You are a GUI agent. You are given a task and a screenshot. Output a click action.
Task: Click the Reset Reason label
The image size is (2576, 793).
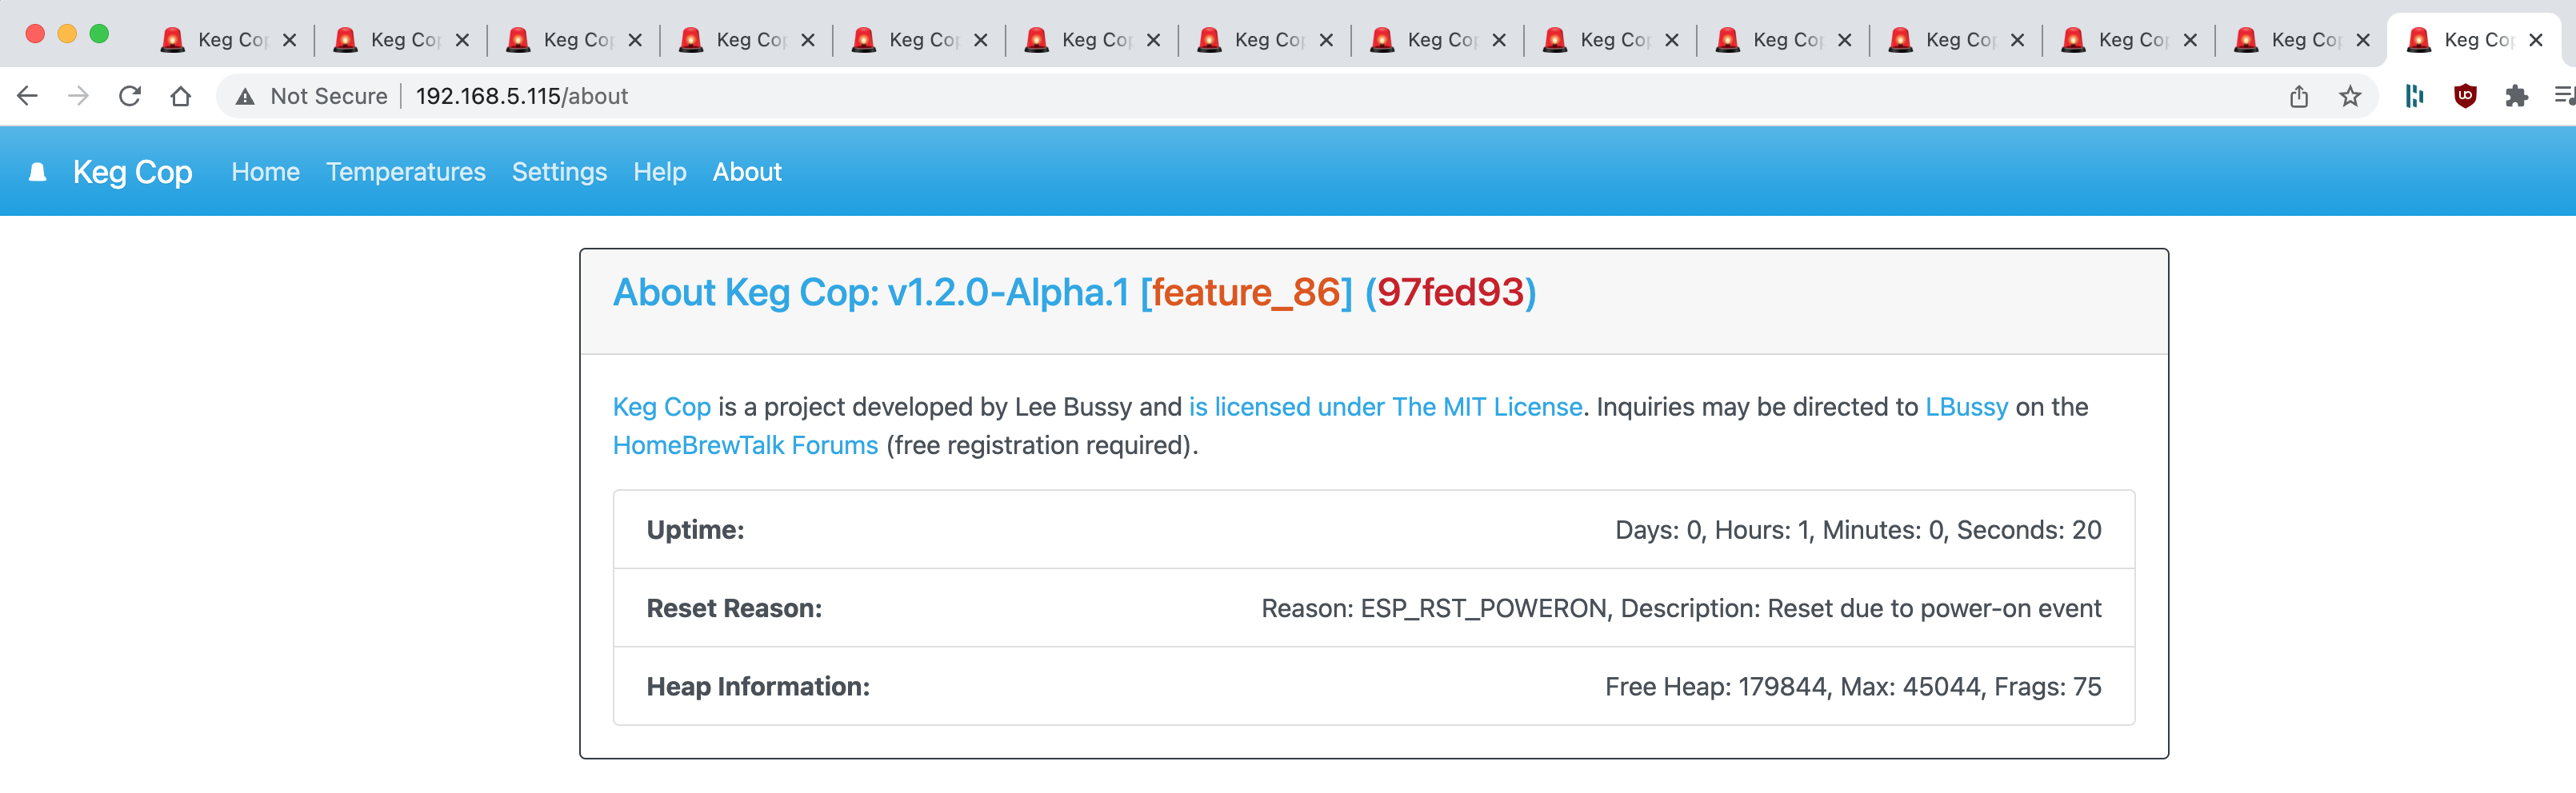[x=734, y=608]
